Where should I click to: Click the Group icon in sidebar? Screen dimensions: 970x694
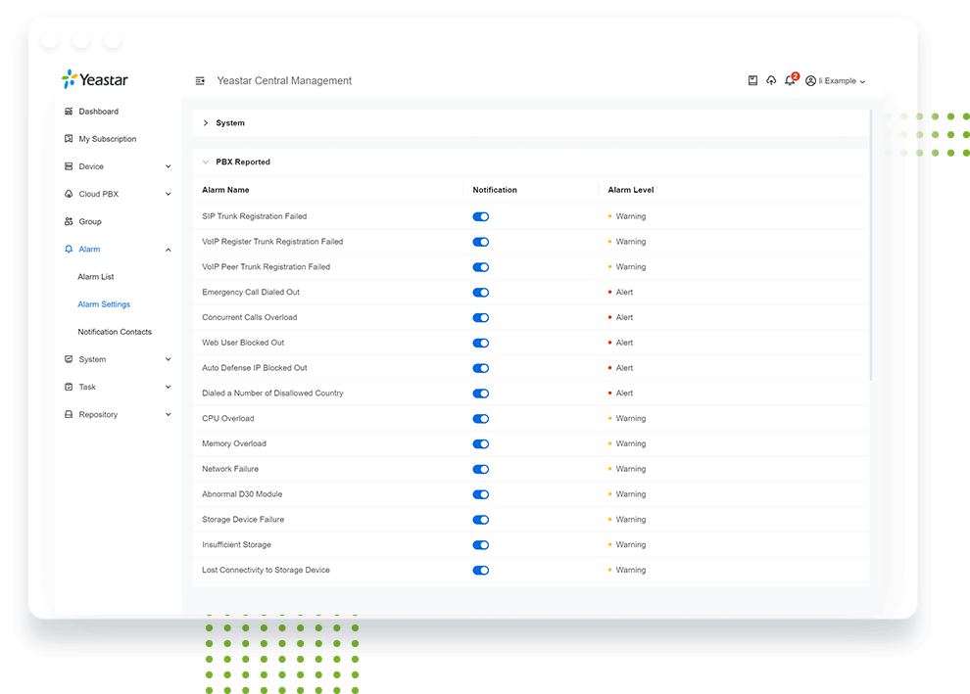69,222
